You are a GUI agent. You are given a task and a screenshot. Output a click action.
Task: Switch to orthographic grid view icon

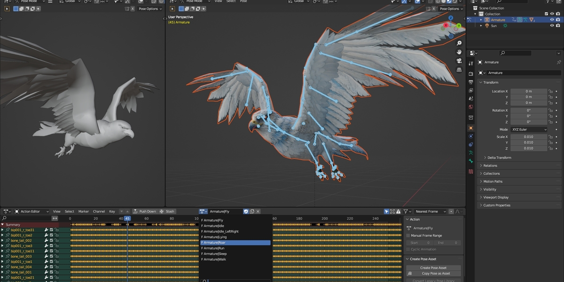tap(459, 70)
